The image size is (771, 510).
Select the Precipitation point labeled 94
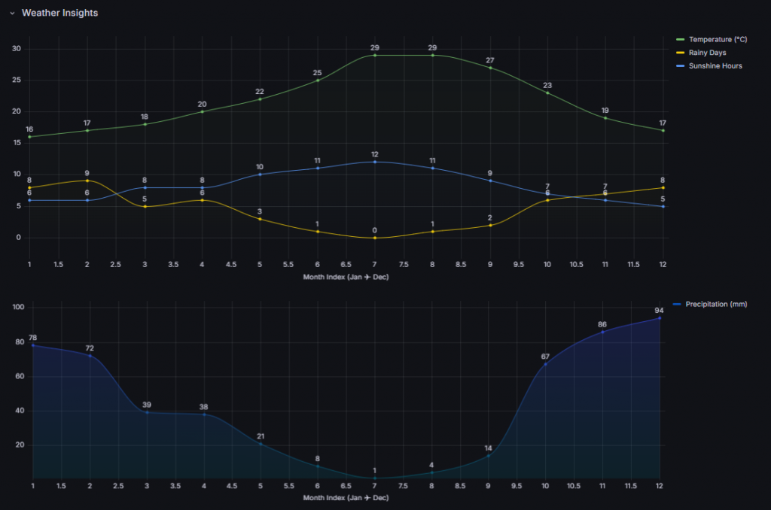click(x=660, y=318)
